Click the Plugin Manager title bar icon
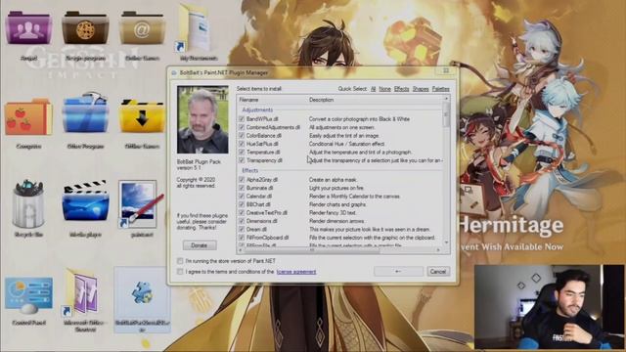The width and height of the screenshot is (626, 352). [x=174, y=73]
